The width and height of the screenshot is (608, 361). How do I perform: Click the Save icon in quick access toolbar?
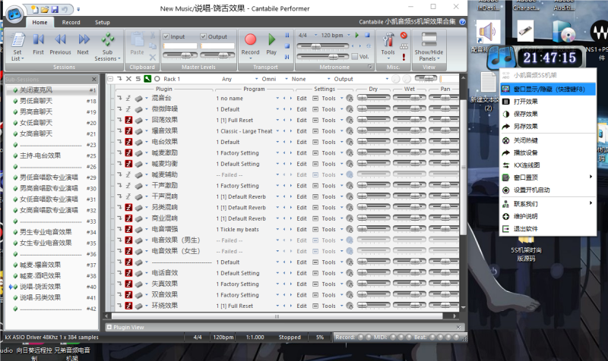(x=54, y=9)
